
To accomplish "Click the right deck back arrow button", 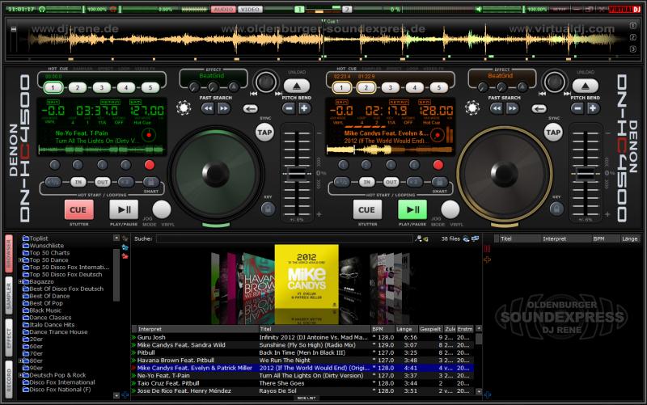I will point(539,108).
